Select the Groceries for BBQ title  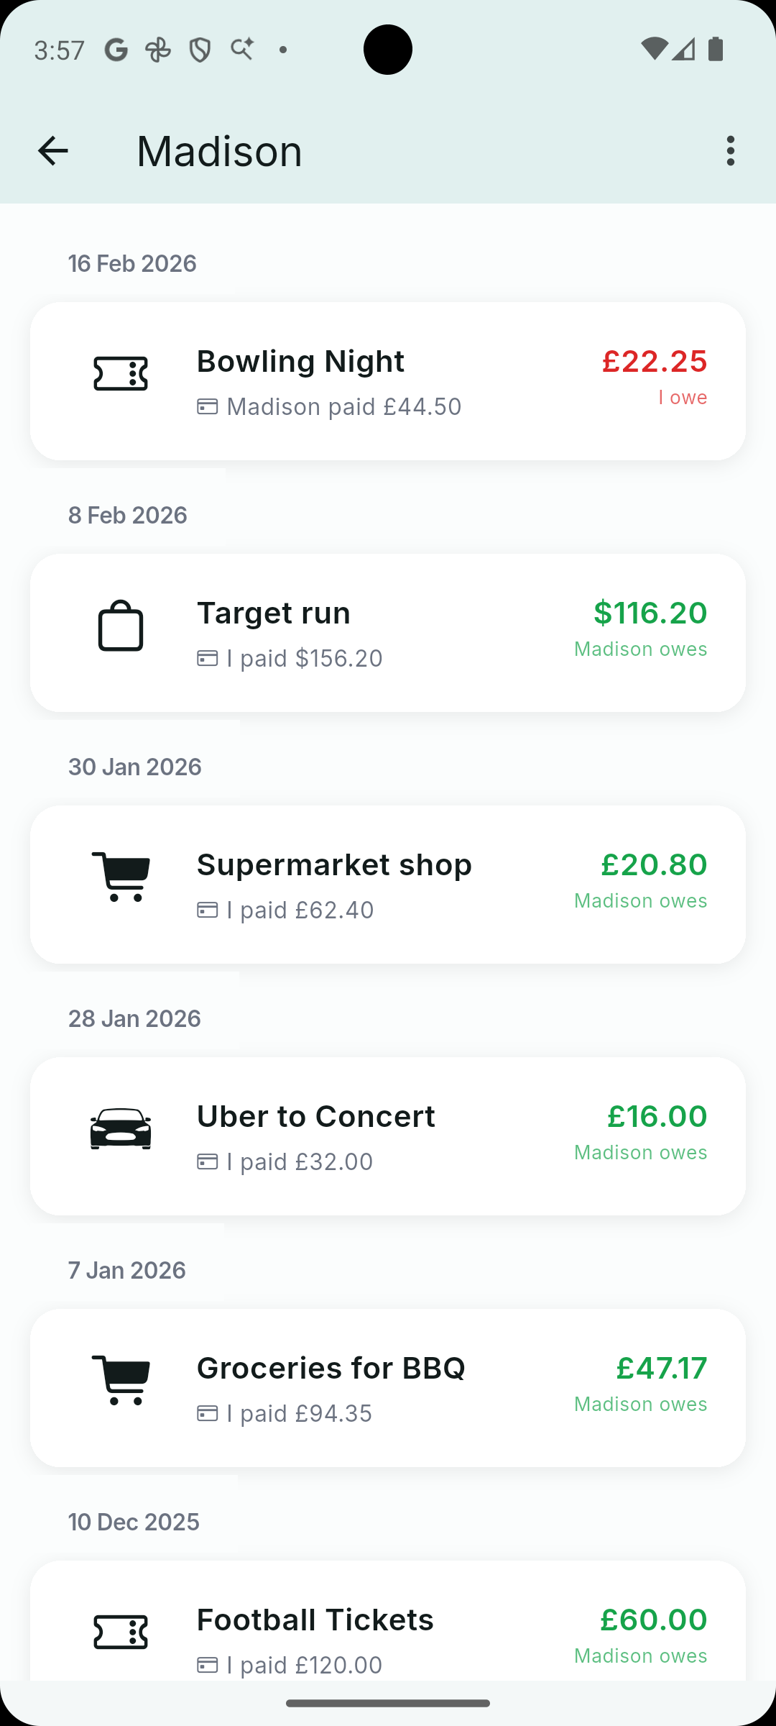coord(331,1369)
